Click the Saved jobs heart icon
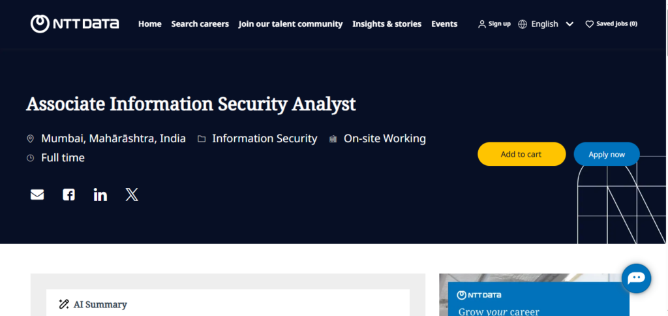The image size is (668, 316). click(x=589, y=24)
